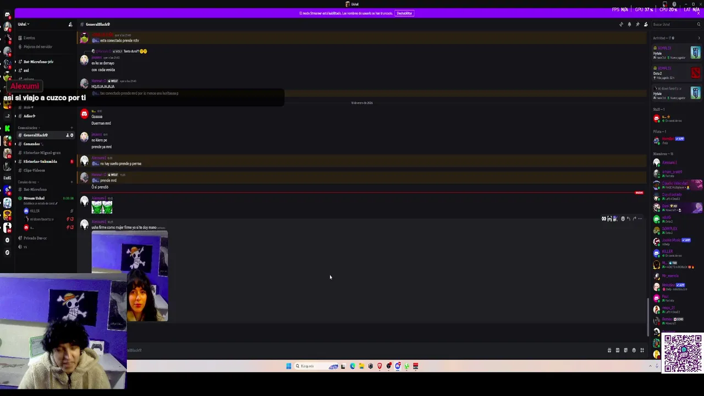
Task: Add a voice channel with plus icon
Action: [x=71, y=182]
